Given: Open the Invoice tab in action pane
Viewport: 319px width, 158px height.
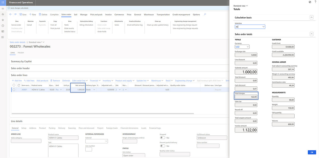Looking at the screenshot, I should tap(108, 15).
